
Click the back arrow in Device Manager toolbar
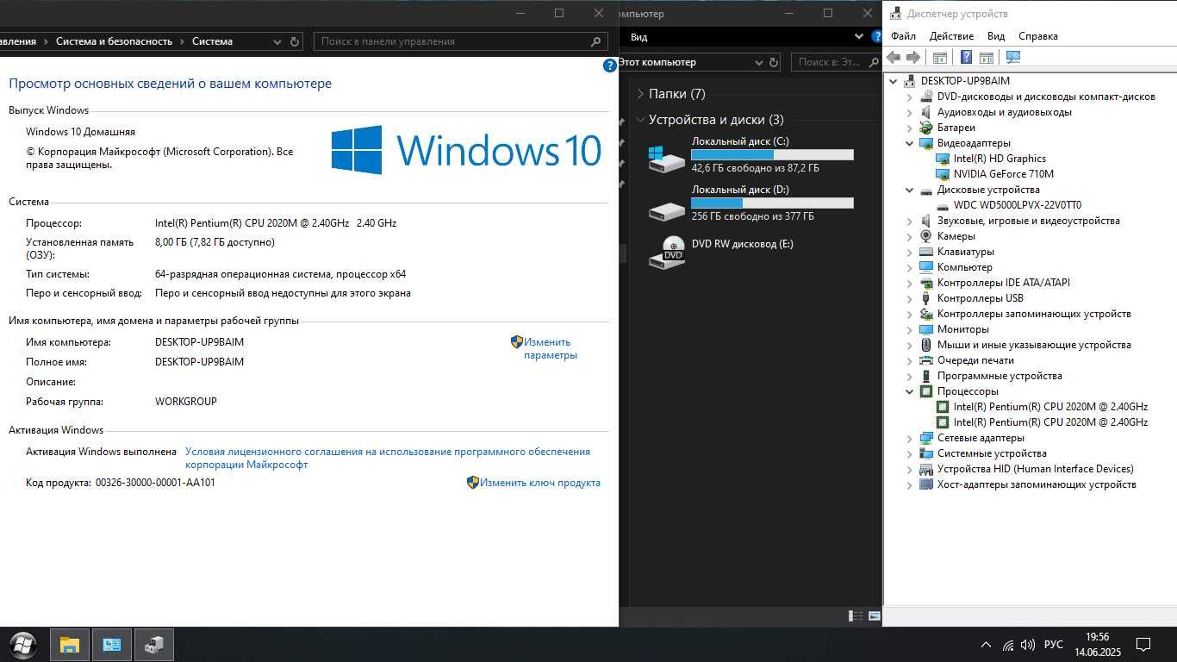coord(894,57)
